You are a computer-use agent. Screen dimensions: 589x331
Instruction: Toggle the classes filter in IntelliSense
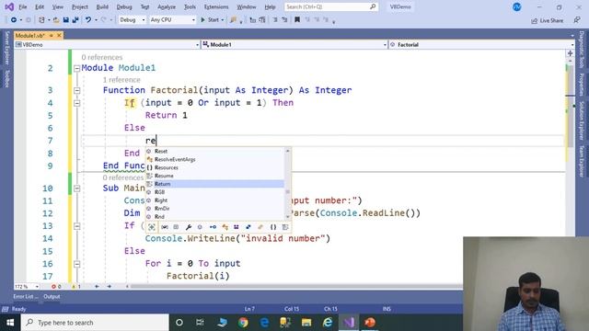tap(225, 227)
